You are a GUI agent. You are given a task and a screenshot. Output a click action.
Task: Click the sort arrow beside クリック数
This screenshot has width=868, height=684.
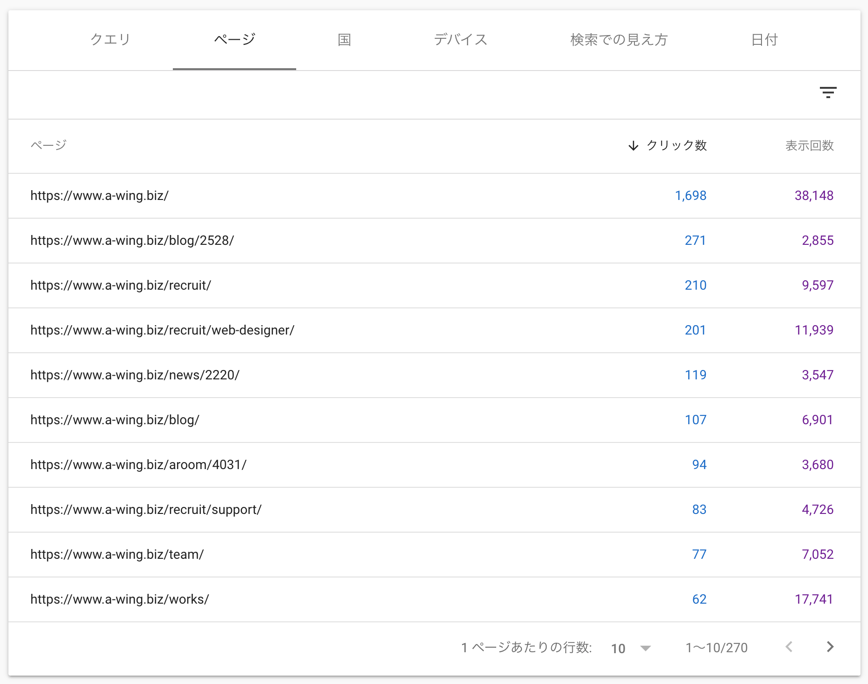point(633,146)
